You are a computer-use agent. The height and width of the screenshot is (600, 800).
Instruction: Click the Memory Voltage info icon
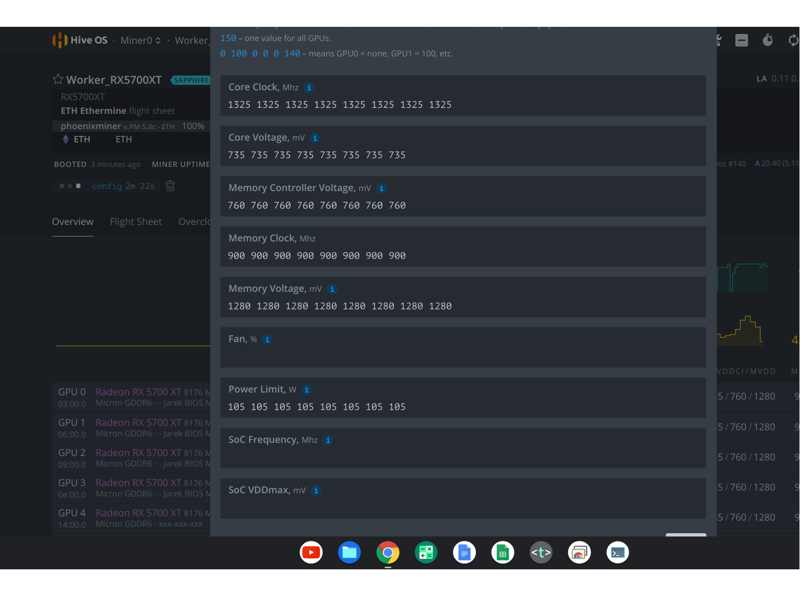(332, 289)
